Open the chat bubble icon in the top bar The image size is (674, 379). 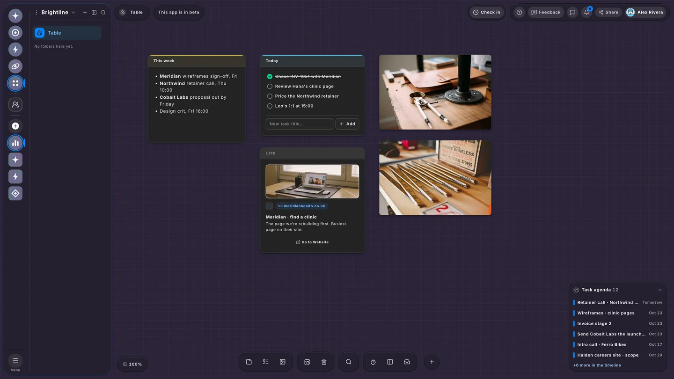click(x=572, y=12)
